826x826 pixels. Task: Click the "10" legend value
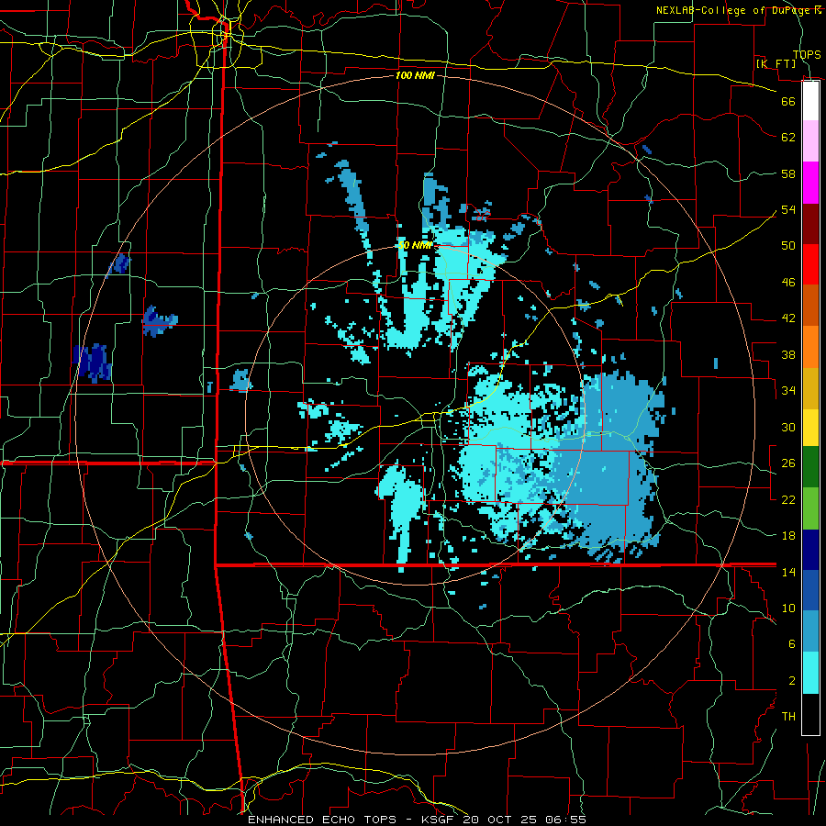tap(788, 608)
